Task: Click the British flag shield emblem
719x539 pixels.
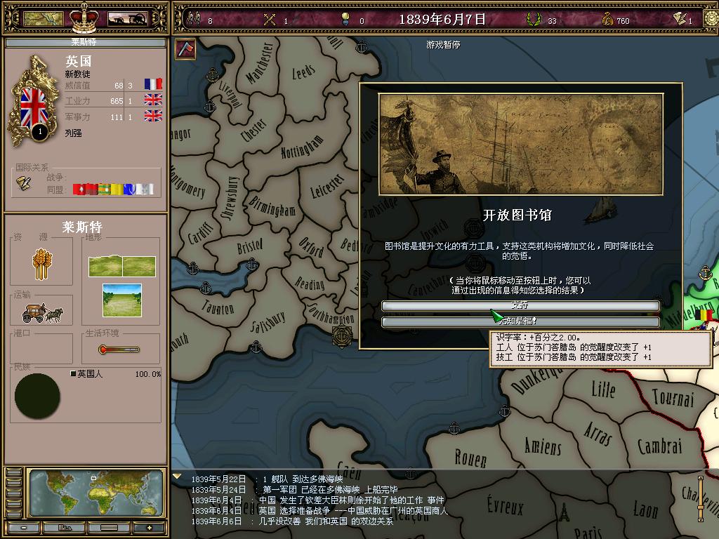Action: point(32,107)
